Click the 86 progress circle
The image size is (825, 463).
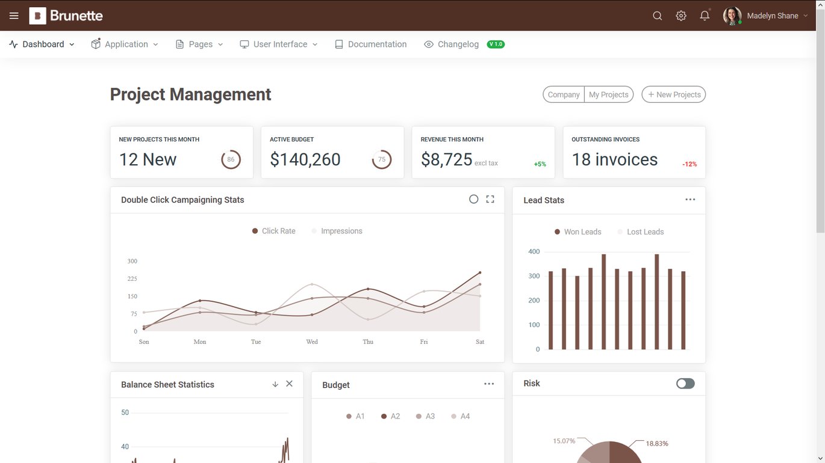pyautogui.click(x=231, y=159)
